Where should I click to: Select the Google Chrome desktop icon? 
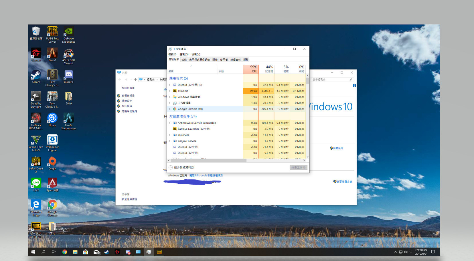[52, 208]
